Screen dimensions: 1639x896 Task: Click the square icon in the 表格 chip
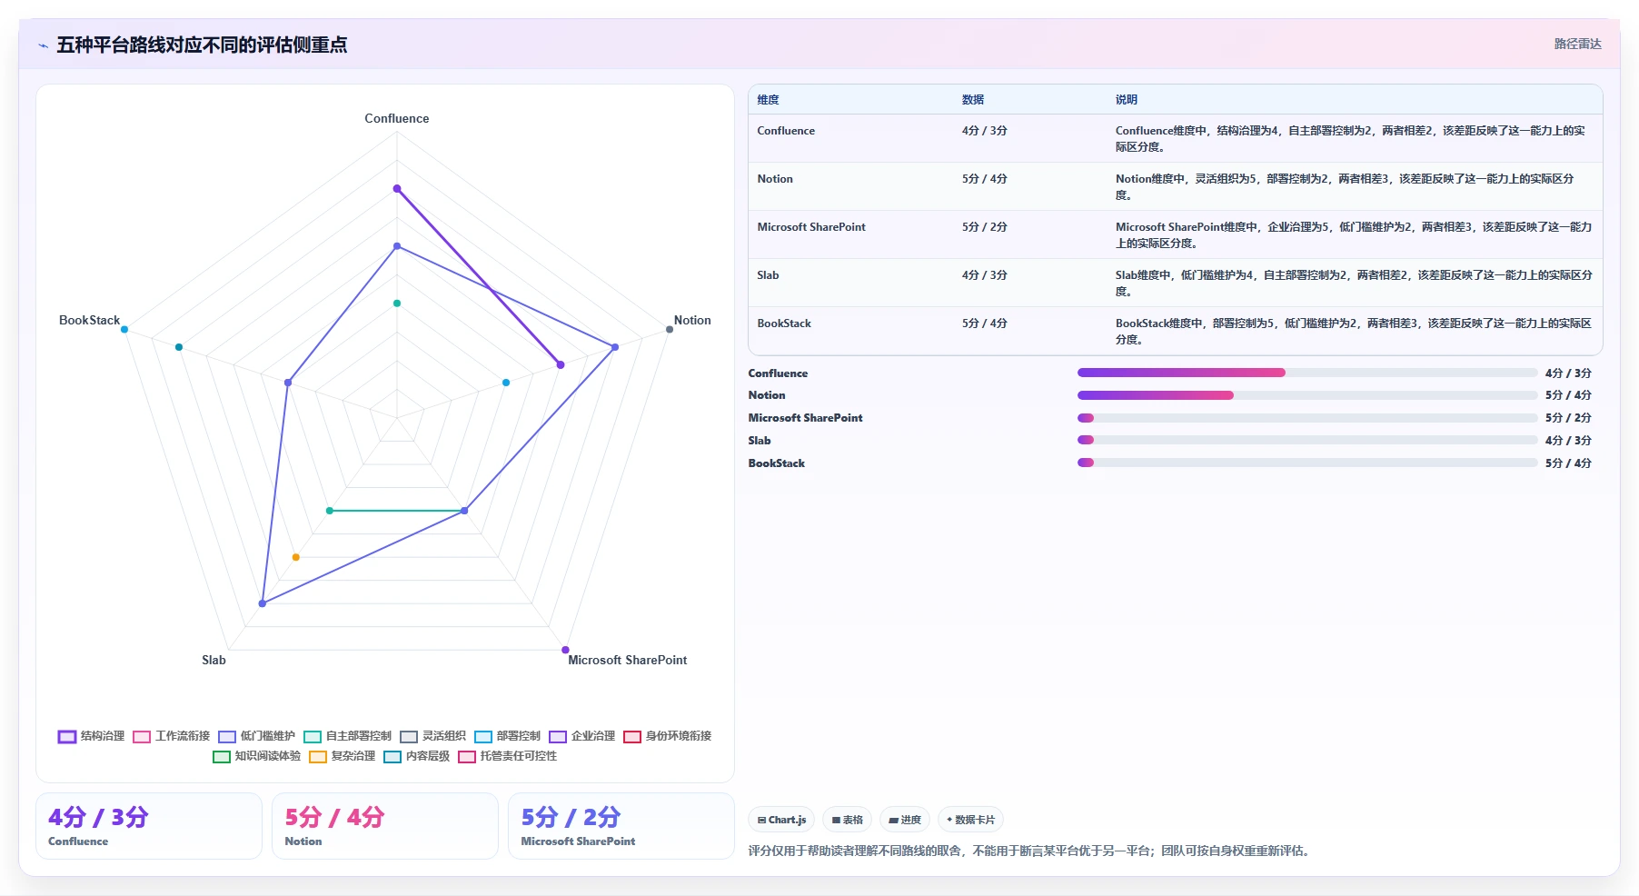(x=836, y=820)
